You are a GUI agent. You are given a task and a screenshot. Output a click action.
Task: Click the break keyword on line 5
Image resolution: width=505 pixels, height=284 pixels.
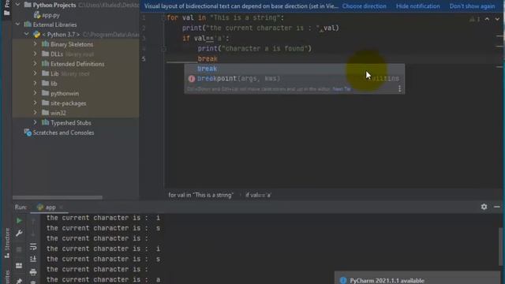[x=208, y=59]
